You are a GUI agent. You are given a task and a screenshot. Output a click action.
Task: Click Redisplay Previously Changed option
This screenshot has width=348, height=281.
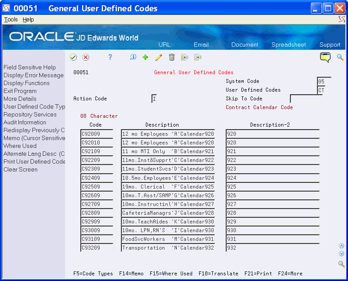[34, 130]
